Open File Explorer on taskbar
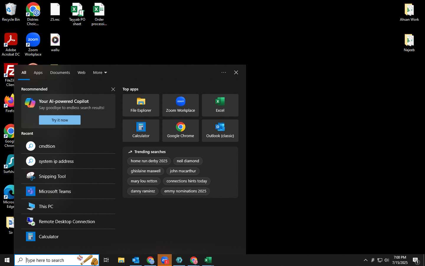 pyautogui.click(x=121, y=260)
